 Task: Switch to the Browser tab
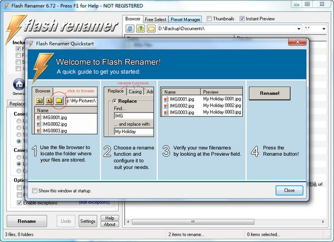click(x=132, y=19)
